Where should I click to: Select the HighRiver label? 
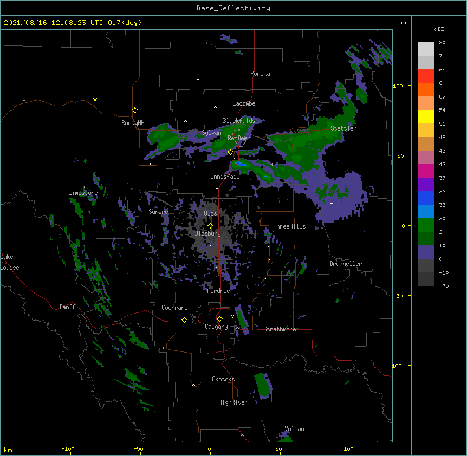coord(233,402)
